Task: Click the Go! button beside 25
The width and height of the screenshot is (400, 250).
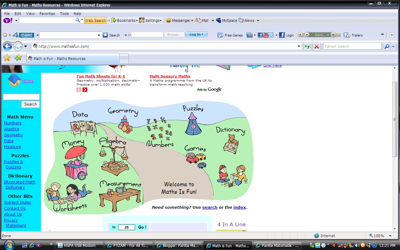Action: [142, 227]
